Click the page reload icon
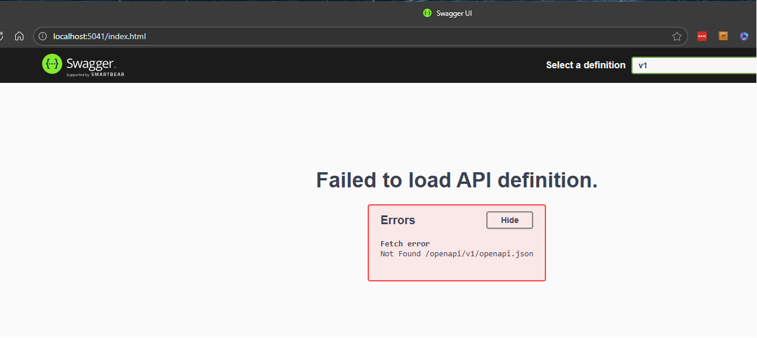 pyautogui.click(x=1, y=36)
